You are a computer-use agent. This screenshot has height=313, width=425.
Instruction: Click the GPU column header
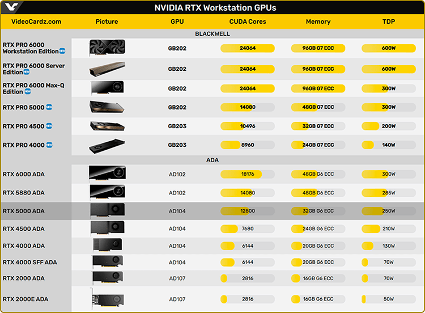(177, 22)
